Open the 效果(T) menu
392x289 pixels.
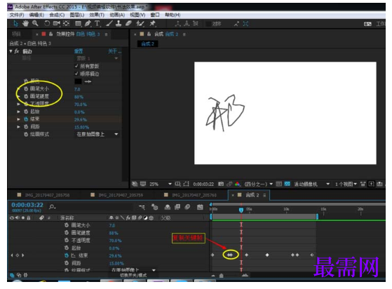pyautogui.click(x=97, y=15)
